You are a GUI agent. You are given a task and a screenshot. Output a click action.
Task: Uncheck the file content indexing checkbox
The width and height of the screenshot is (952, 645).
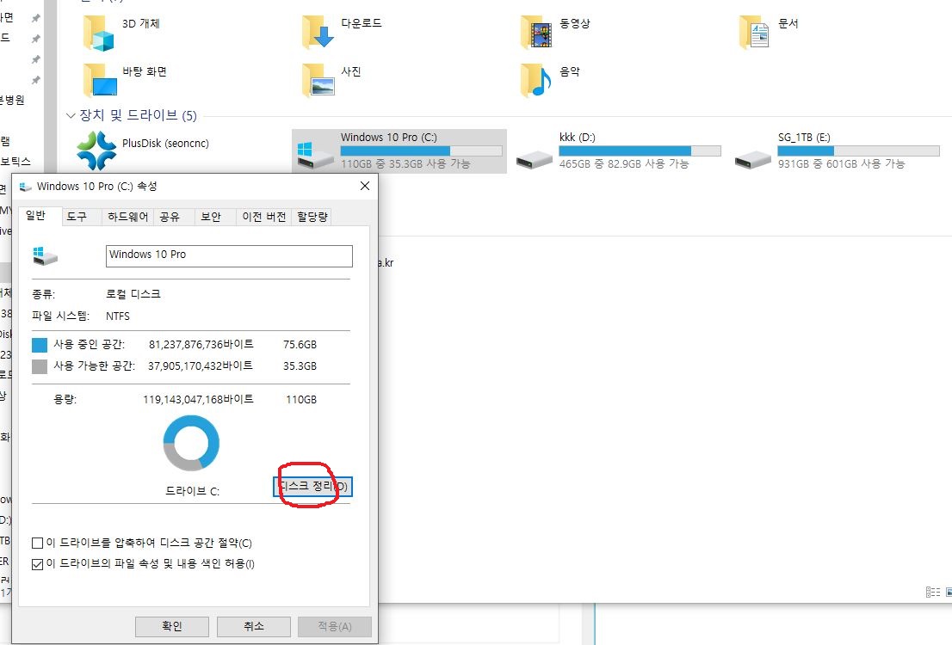point(38,564)
